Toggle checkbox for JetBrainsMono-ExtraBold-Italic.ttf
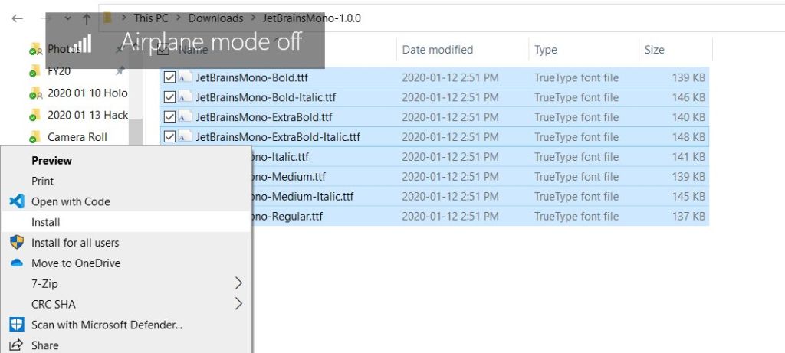 pyautogui.click(x=169, y=137)
